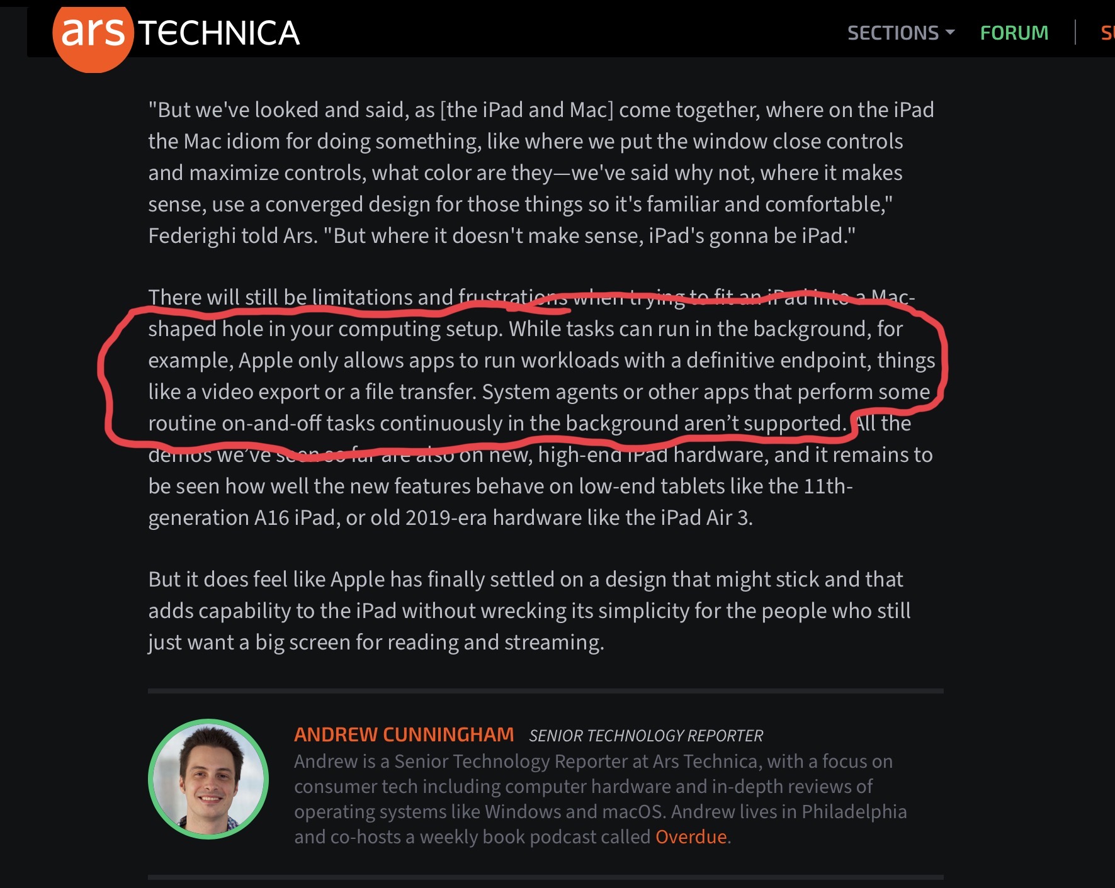The image size is (1115, 888).
Task: Click the partially visible orange SU link
Action: coord(1107,33)
